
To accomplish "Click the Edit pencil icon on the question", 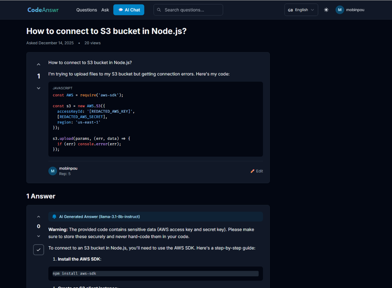I will click(x=252, y=171).
